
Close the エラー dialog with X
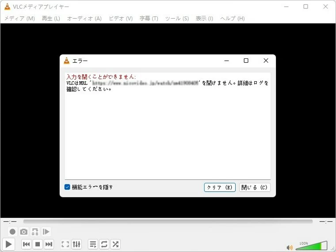coord(266,61)
